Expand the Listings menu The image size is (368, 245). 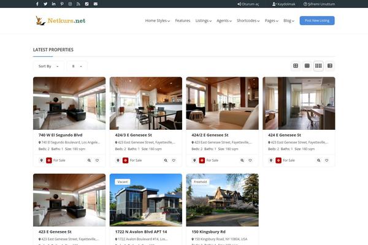[204, 21]
